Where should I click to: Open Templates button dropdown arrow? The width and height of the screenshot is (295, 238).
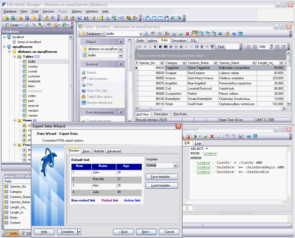point(79,232)
